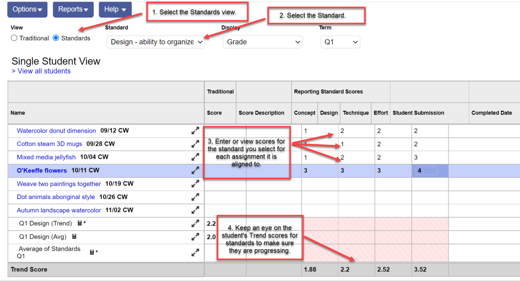Click expand icon for Autumn landscape watercolor

(x=196, y=210)
